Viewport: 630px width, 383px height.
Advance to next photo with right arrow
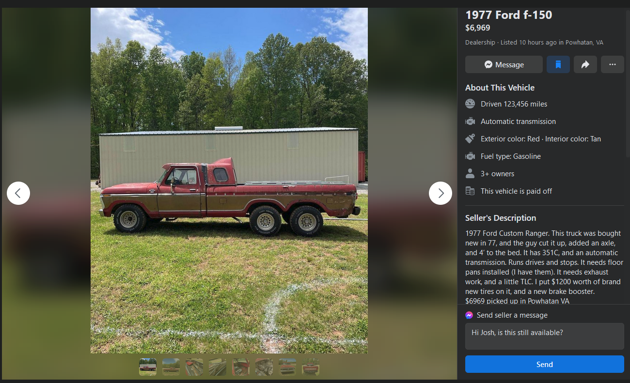(441, 193)
